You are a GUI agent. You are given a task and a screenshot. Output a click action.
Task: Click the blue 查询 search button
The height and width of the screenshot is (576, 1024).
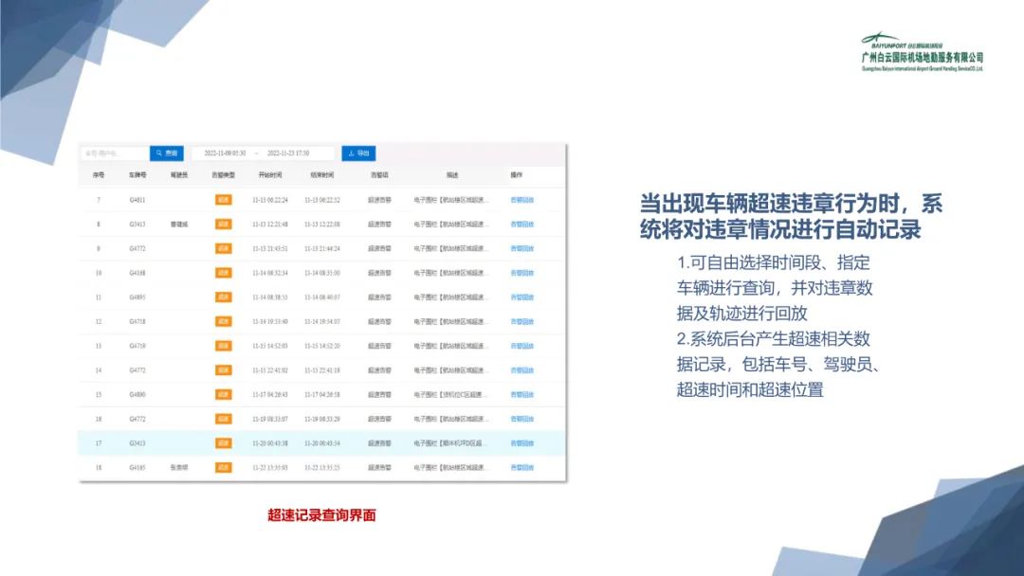[x=167, y=153]
